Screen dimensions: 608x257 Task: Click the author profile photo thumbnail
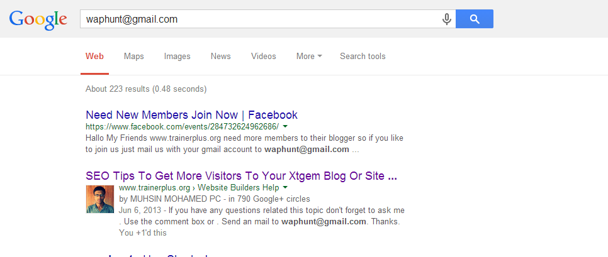[x=100, y=199]
